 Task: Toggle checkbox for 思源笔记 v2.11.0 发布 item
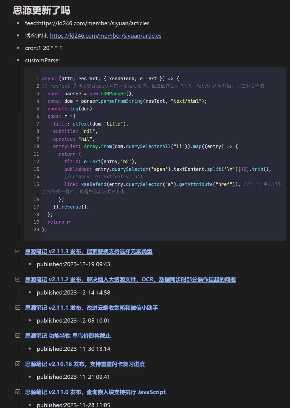click(x=18, y=392)
